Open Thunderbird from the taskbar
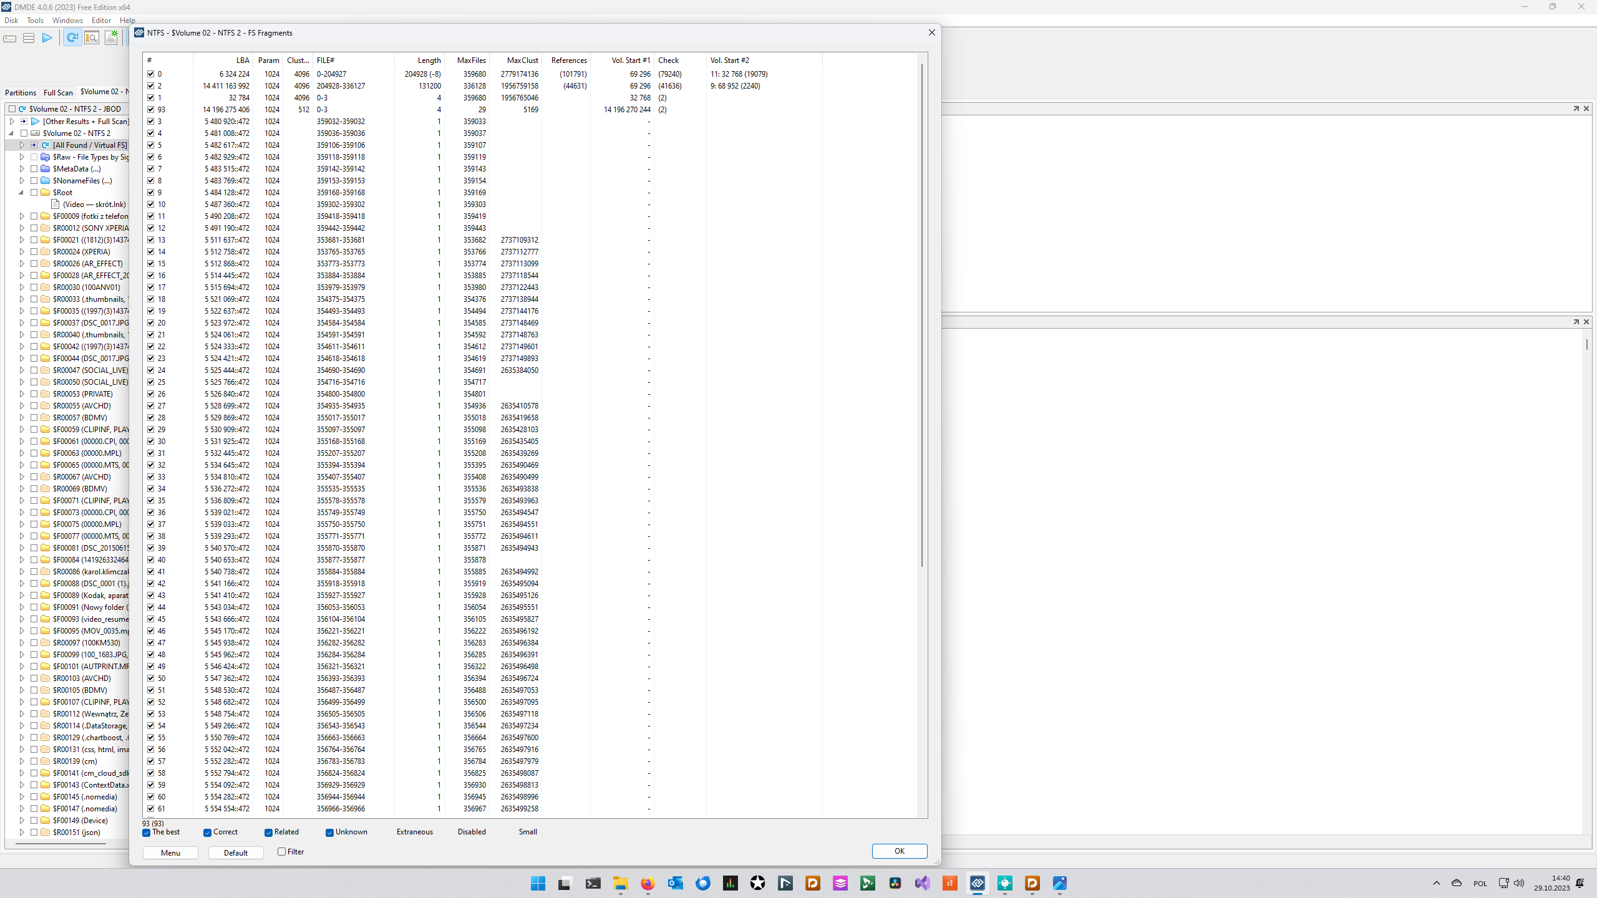Screen dimensions: 1597x898 click(702, 883)
